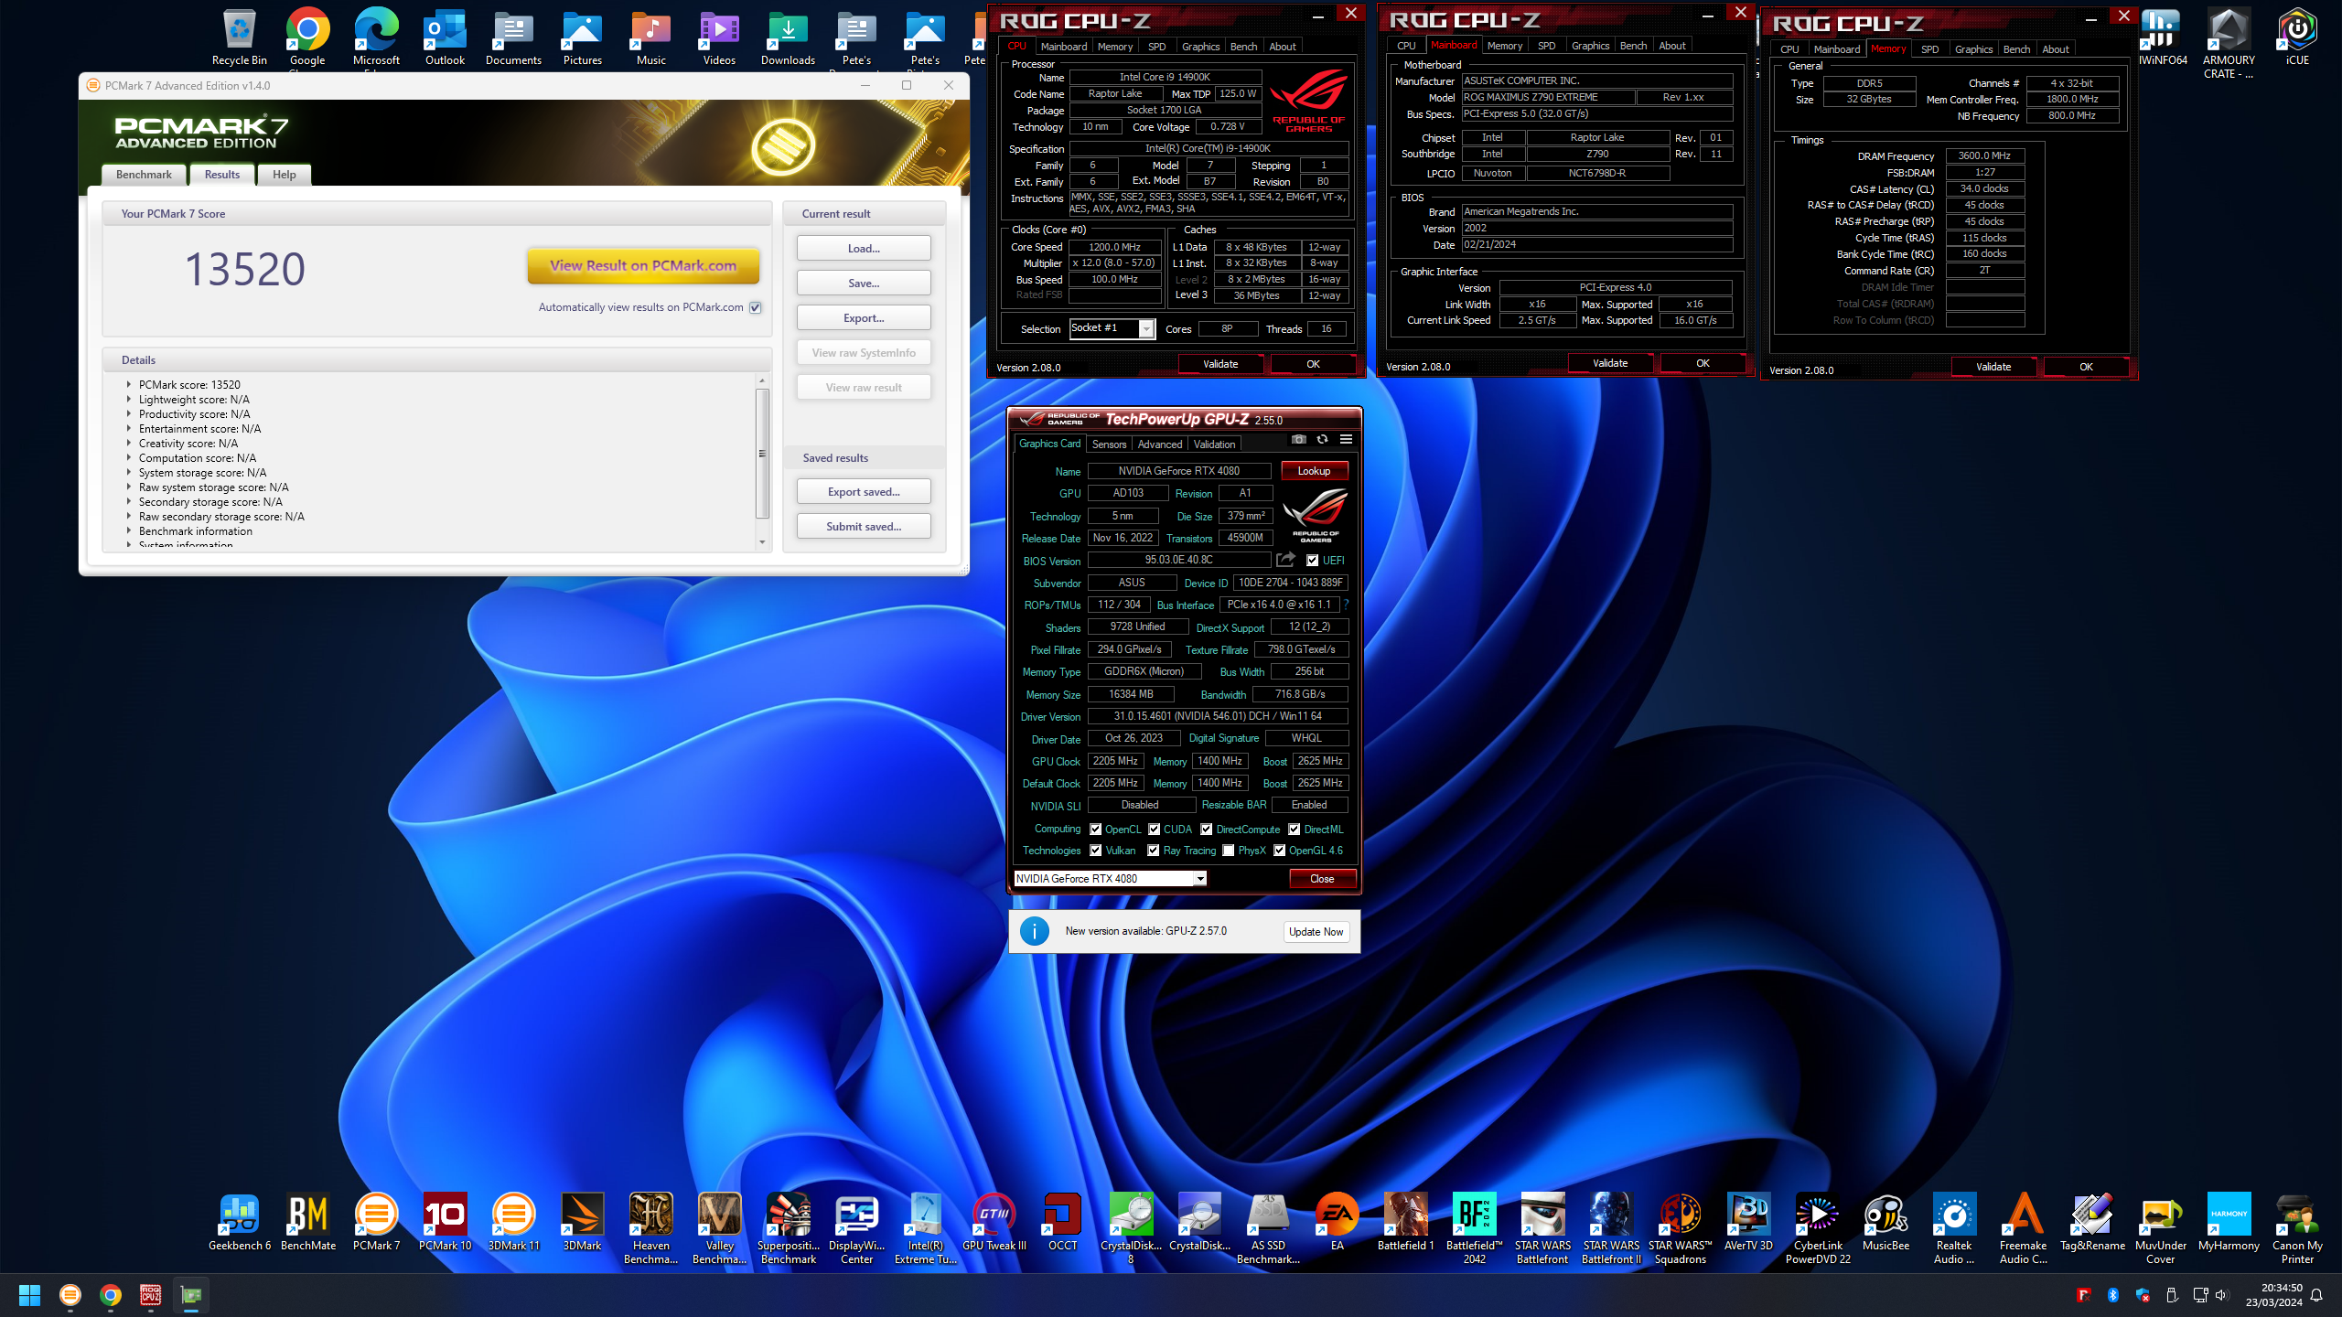This screenshot has height=1317, width=2342.
Task: Click Bluetooth tray icon
Action: point(2113,1295)
